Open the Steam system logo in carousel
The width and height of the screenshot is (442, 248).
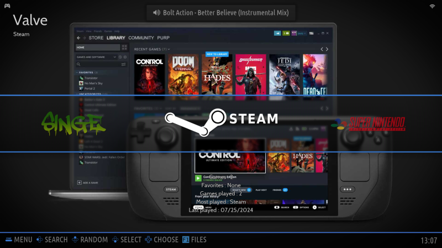point(222,122)
